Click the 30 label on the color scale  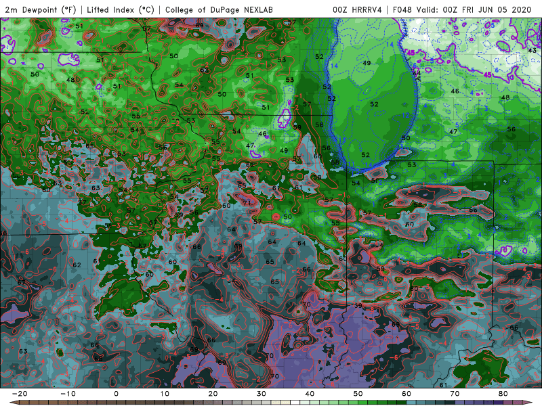(262, 394)
